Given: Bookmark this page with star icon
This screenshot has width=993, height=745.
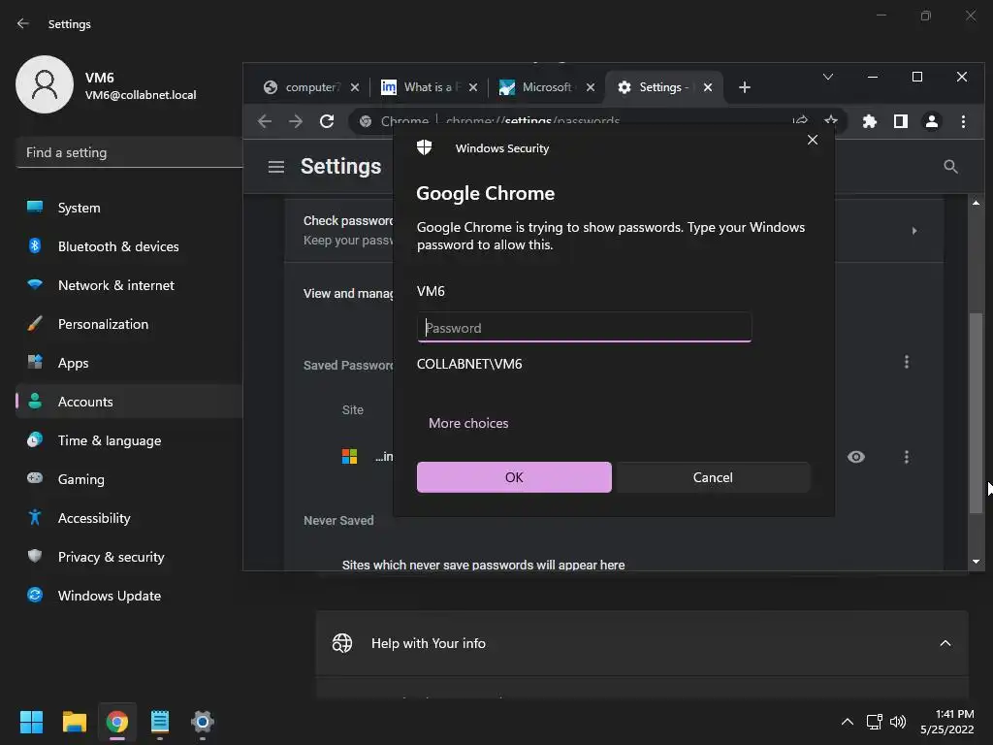Looking at the screenshot, I should tap(831, 119).
